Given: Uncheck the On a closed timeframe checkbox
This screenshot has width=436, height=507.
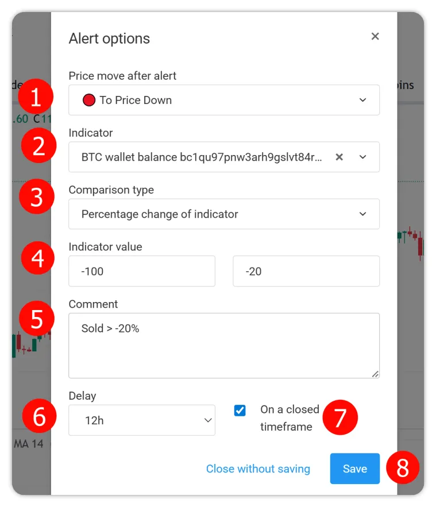Looking at the screenshot, I should [240, 411].
